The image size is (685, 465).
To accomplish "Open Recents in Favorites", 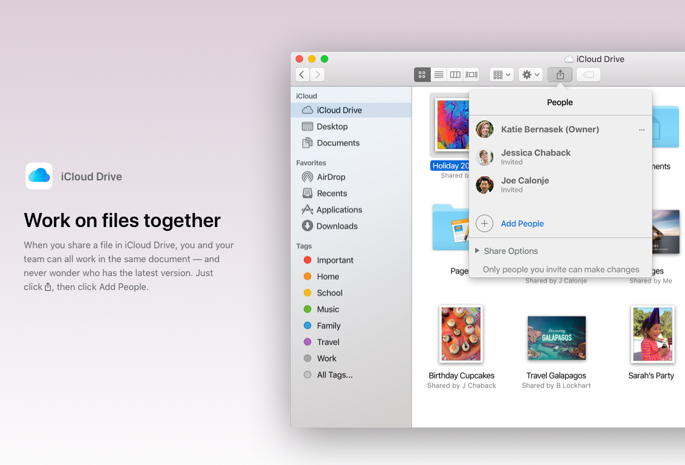I will 351,193.
